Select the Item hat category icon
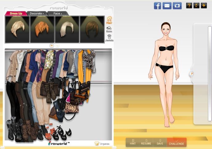The image size is (212, 149). (x=109, y=29)
